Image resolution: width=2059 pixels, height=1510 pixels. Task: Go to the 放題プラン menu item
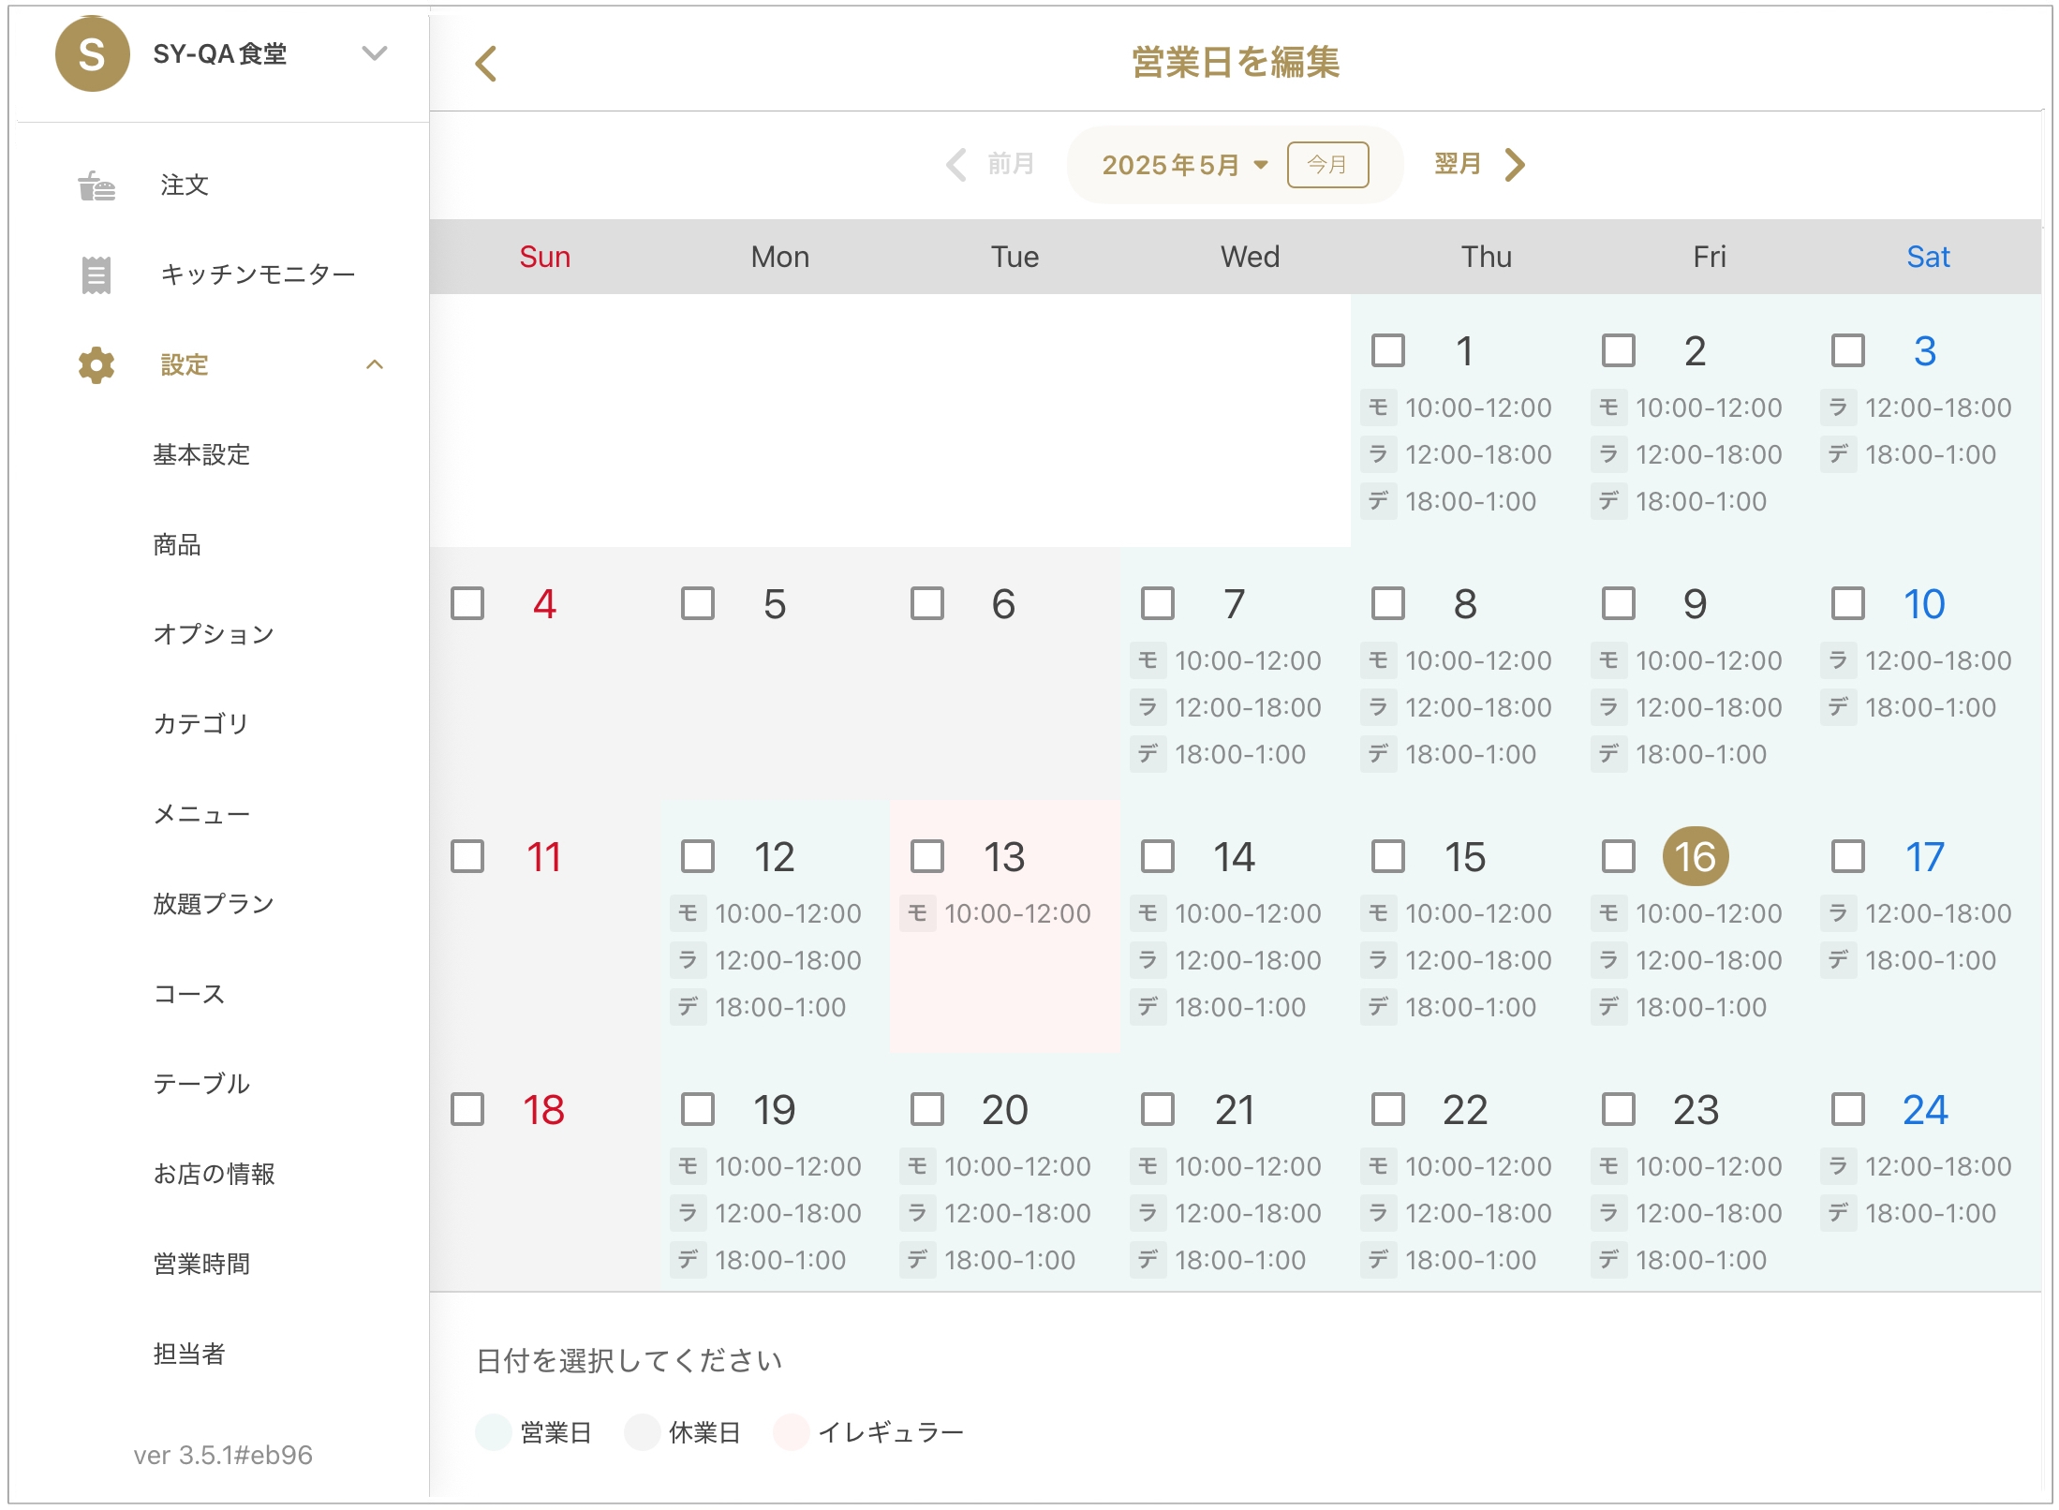[214, 904]
